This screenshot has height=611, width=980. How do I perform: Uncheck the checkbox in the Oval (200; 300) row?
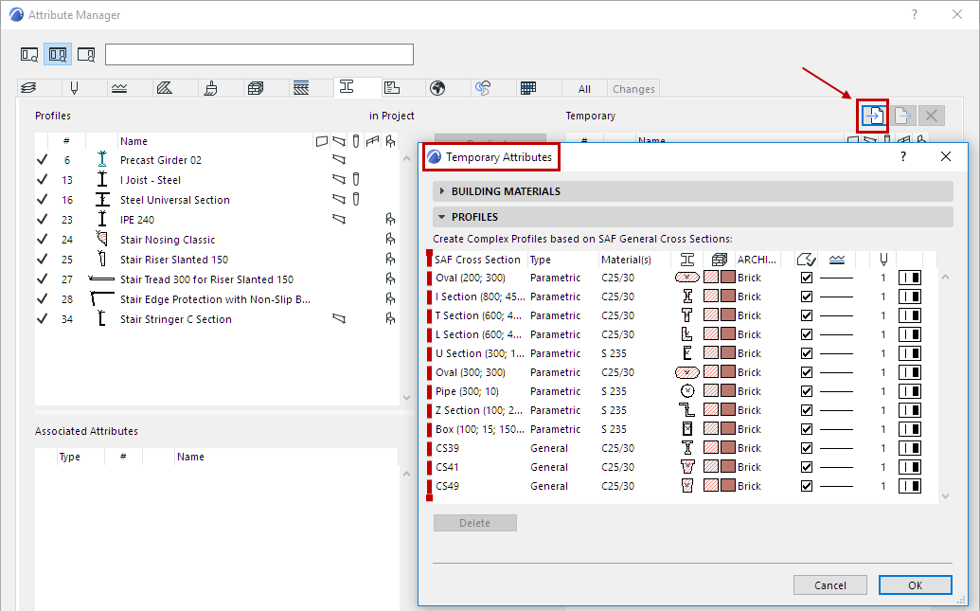(x=807, y=278)
